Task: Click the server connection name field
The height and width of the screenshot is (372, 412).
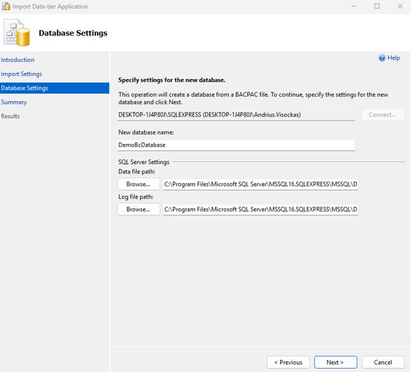Action: click(236, 115)
